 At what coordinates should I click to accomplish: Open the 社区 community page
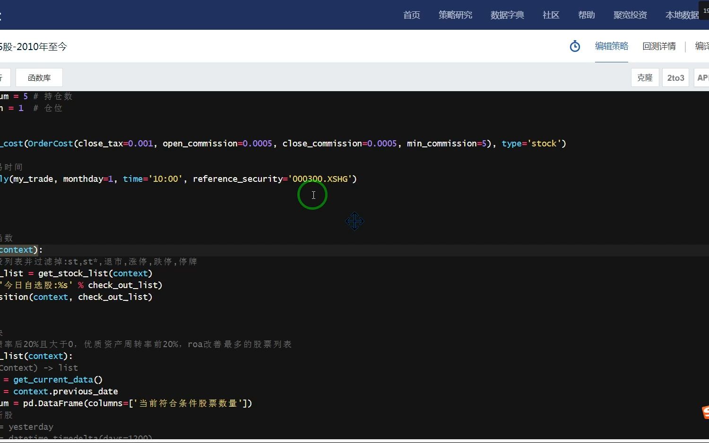click(551, 15)
